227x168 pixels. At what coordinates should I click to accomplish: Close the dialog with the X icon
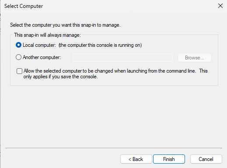click(x=220, y=6)
